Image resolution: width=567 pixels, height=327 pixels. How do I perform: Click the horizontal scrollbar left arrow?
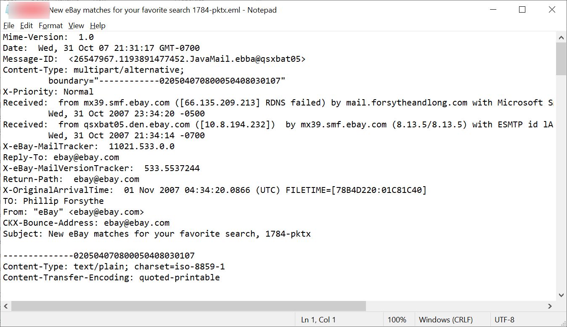pos(5,306)
